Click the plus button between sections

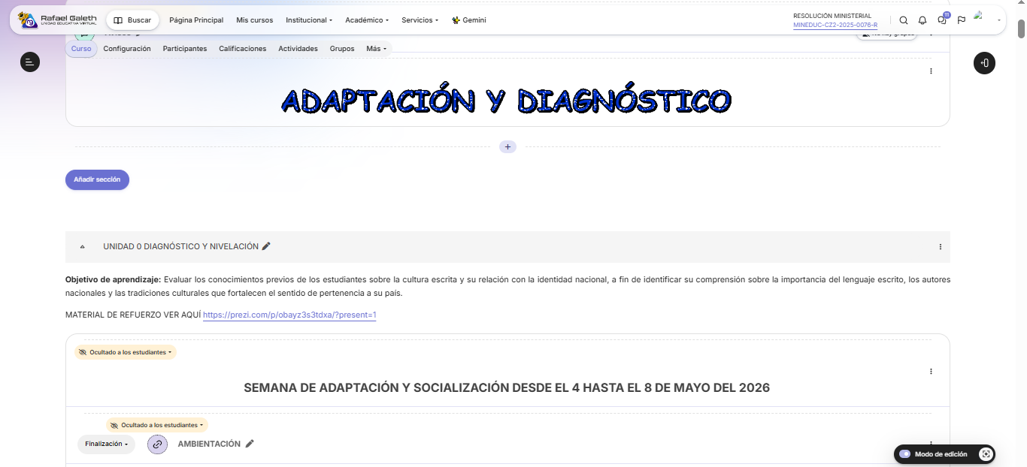point(507,147)
